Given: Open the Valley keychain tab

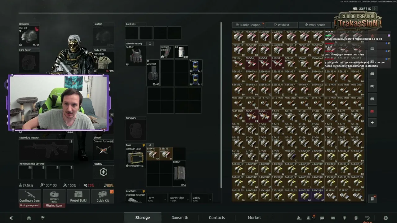Looking at the screenshot, I should tap(201, 199).
